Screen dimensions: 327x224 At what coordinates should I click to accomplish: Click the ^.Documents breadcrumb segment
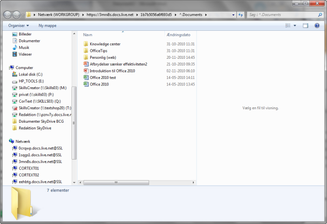(x=191, y=15)
